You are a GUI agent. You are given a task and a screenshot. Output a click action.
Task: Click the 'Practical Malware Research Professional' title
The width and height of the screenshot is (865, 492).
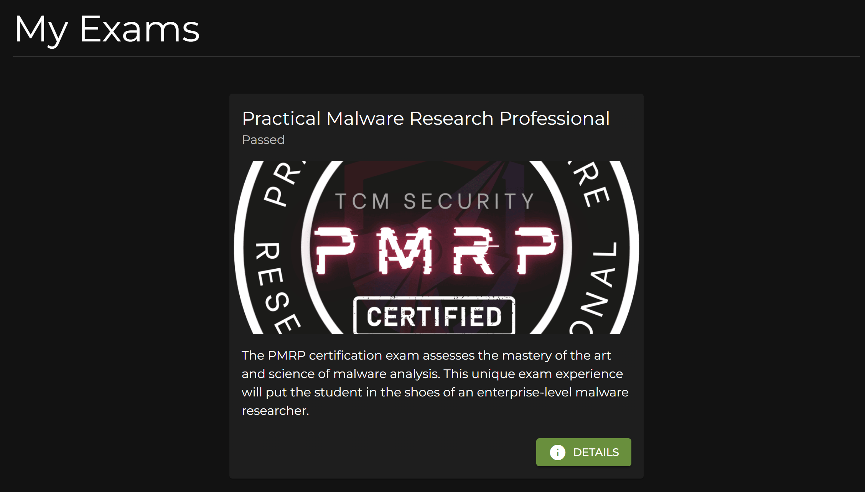[x=426, y=118]
